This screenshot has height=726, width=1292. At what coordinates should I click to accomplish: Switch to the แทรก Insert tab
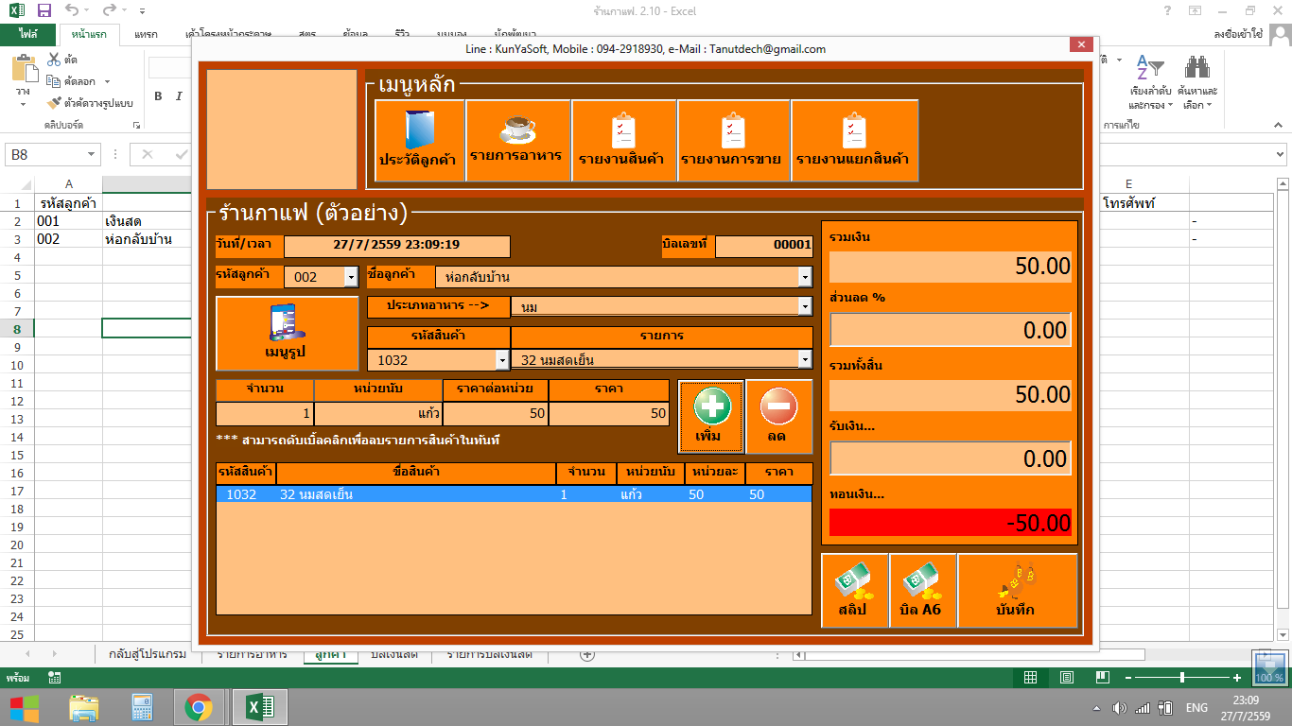[146, 35]
